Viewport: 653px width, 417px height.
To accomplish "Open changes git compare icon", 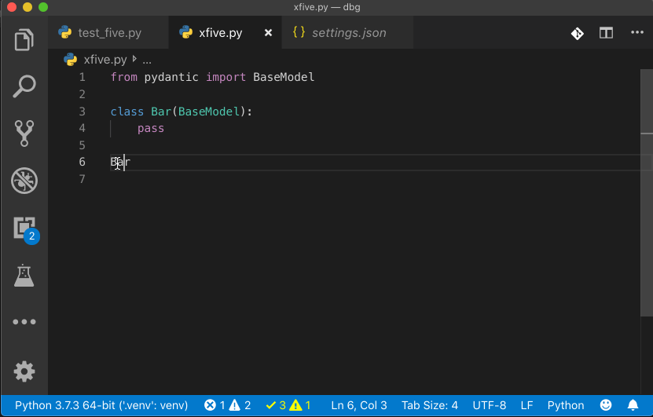I will [578, 33].
